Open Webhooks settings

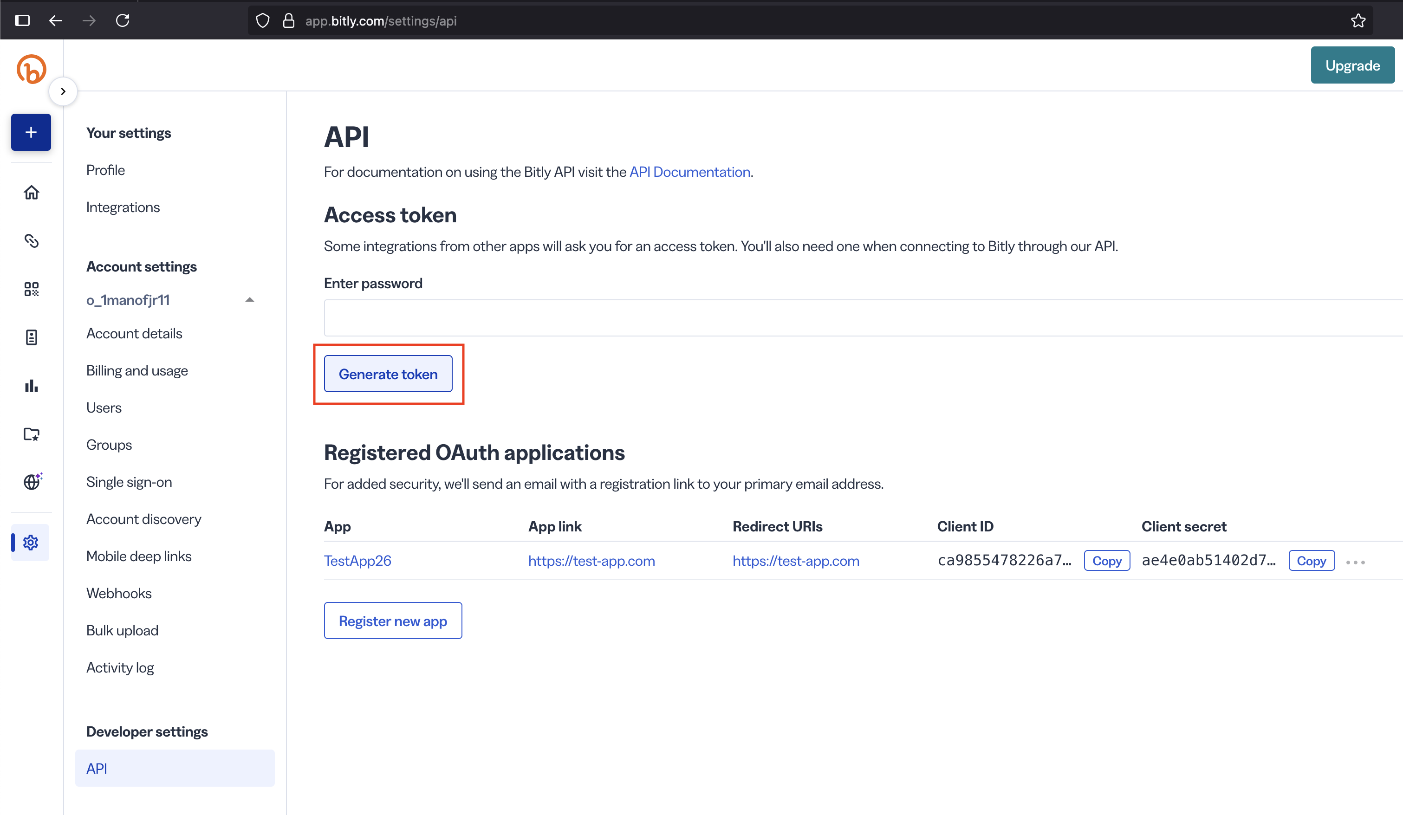pyautogui.click(x=118, y=593)
